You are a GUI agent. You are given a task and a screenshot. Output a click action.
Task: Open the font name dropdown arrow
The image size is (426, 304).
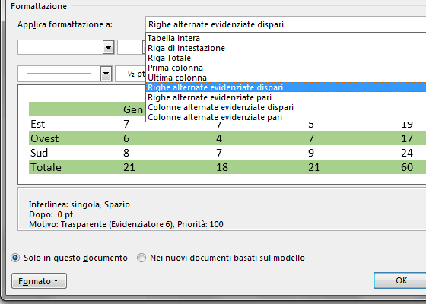click(x=108, y=47)
